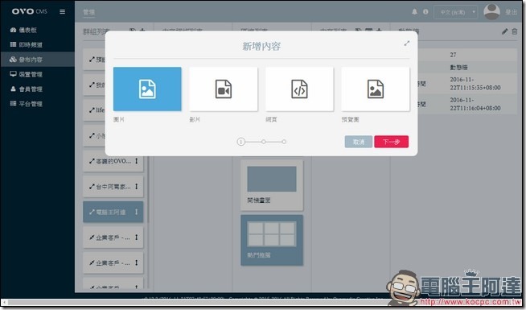Choose the 影片 video content tile

point(224,89)
